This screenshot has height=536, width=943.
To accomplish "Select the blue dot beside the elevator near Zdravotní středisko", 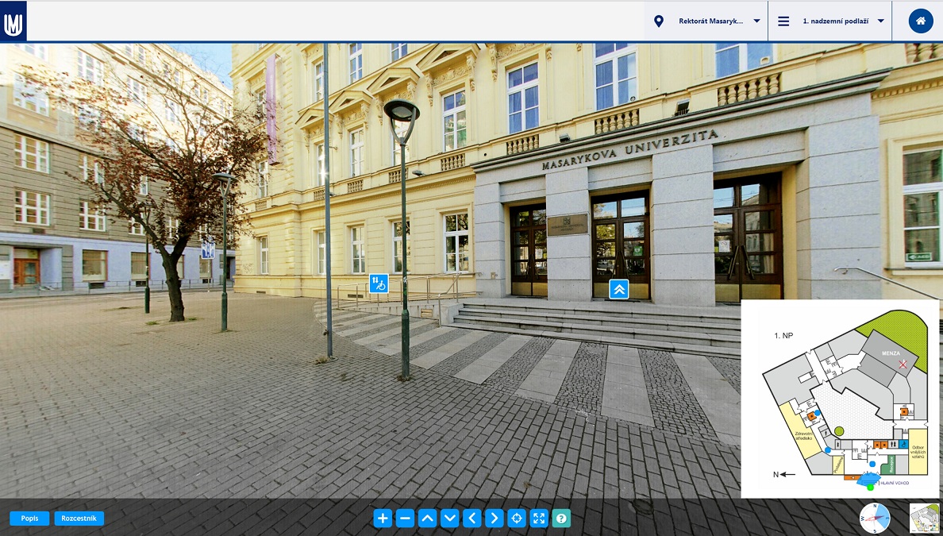I will tap(818, 413).
